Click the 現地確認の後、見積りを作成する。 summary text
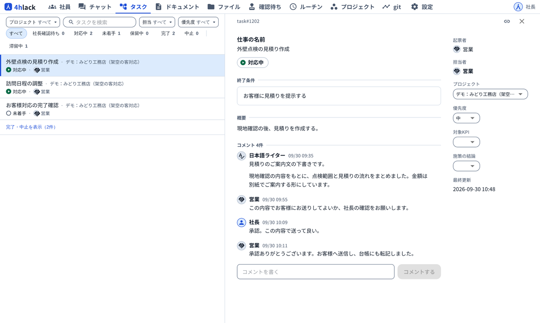 pos(278,129)
